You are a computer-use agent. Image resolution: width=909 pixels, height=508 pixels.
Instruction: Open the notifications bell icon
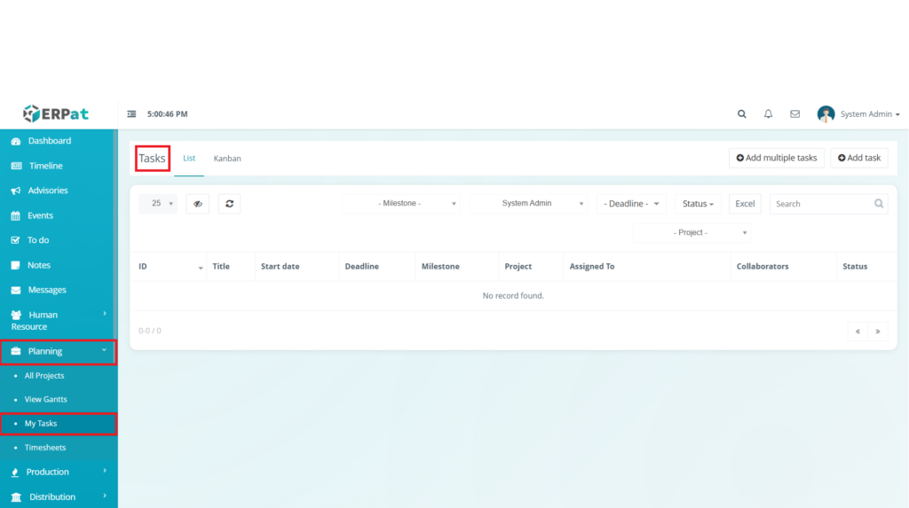(x=768, y=114)
